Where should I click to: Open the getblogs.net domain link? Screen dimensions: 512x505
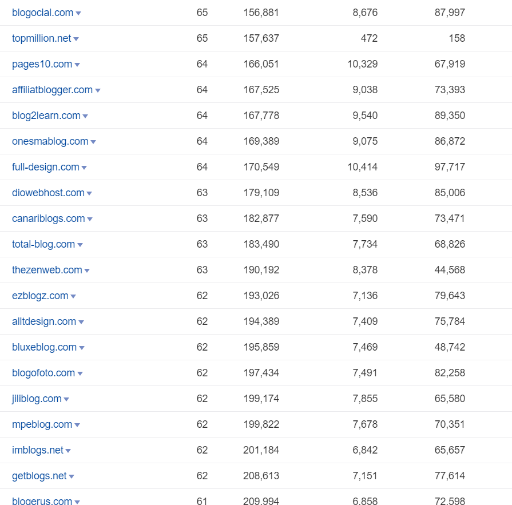[39, 476]
